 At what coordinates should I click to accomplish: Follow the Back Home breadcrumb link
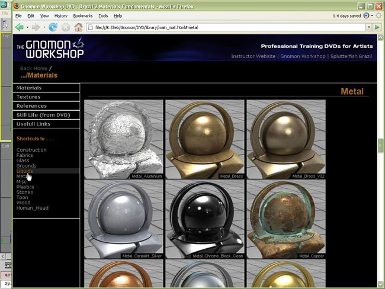click(34, 68)
